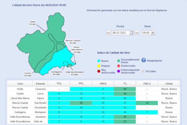The width and height of the screenshot is (187, 125).
Task: Open the Interpretación link
Action: [x=155, y=61]
